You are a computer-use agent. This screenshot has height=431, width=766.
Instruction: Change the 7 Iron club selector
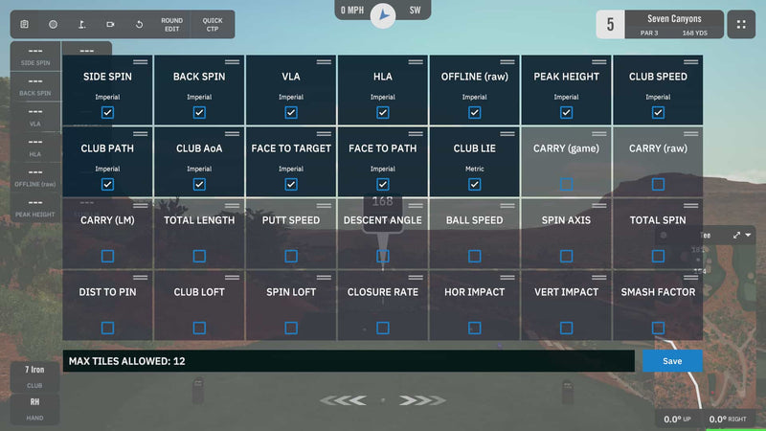point(34,376)
